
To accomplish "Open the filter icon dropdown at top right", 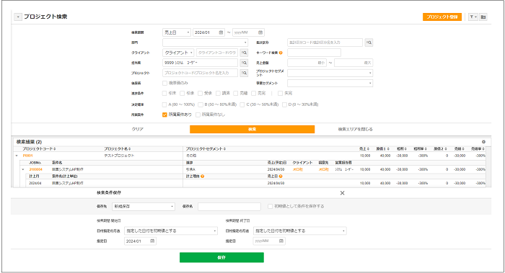I will pyautogui.click(x=473, y=17).
